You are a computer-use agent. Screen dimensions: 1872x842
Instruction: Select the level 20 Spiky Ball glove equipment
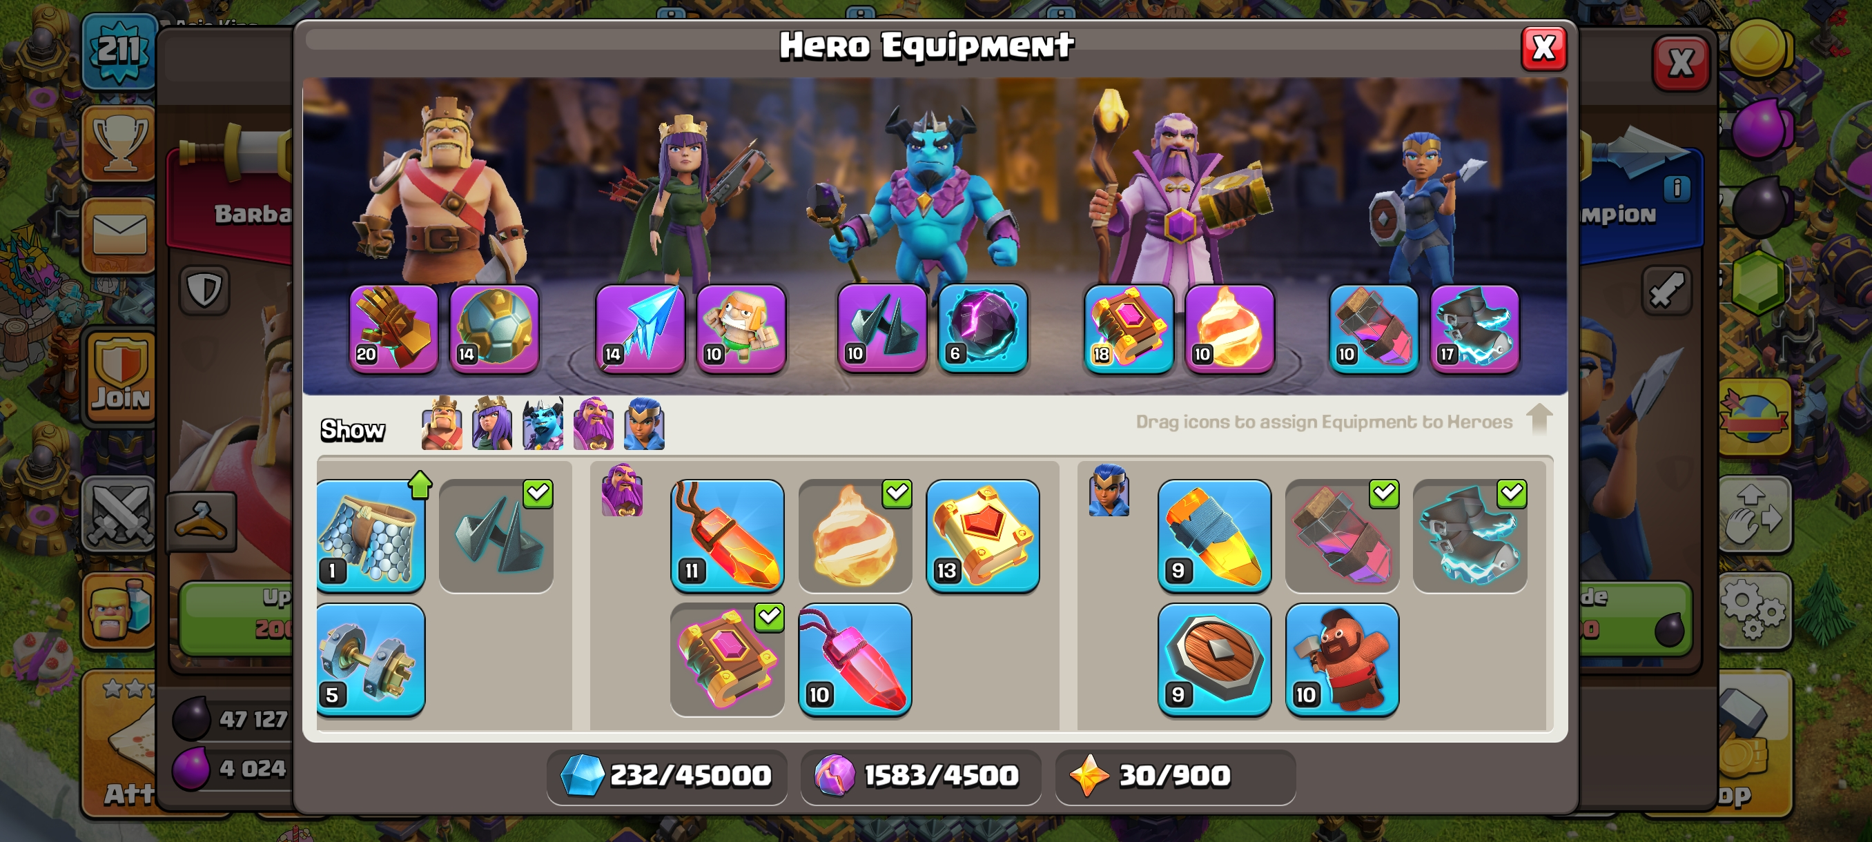[393, 329]
